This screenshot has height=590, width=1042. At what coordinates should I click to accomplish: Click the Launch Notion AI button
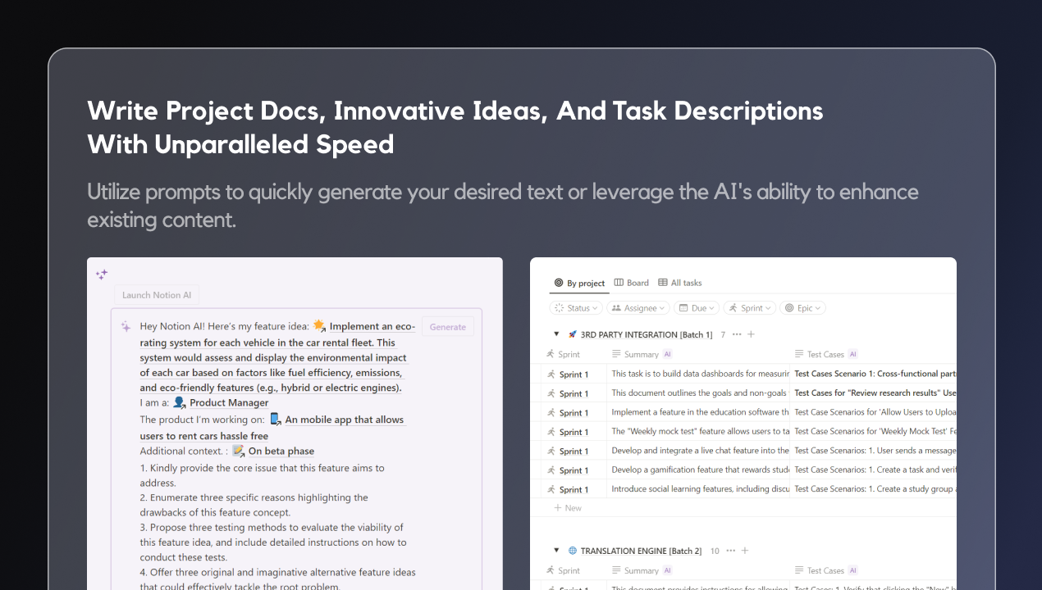click(157, 295)
